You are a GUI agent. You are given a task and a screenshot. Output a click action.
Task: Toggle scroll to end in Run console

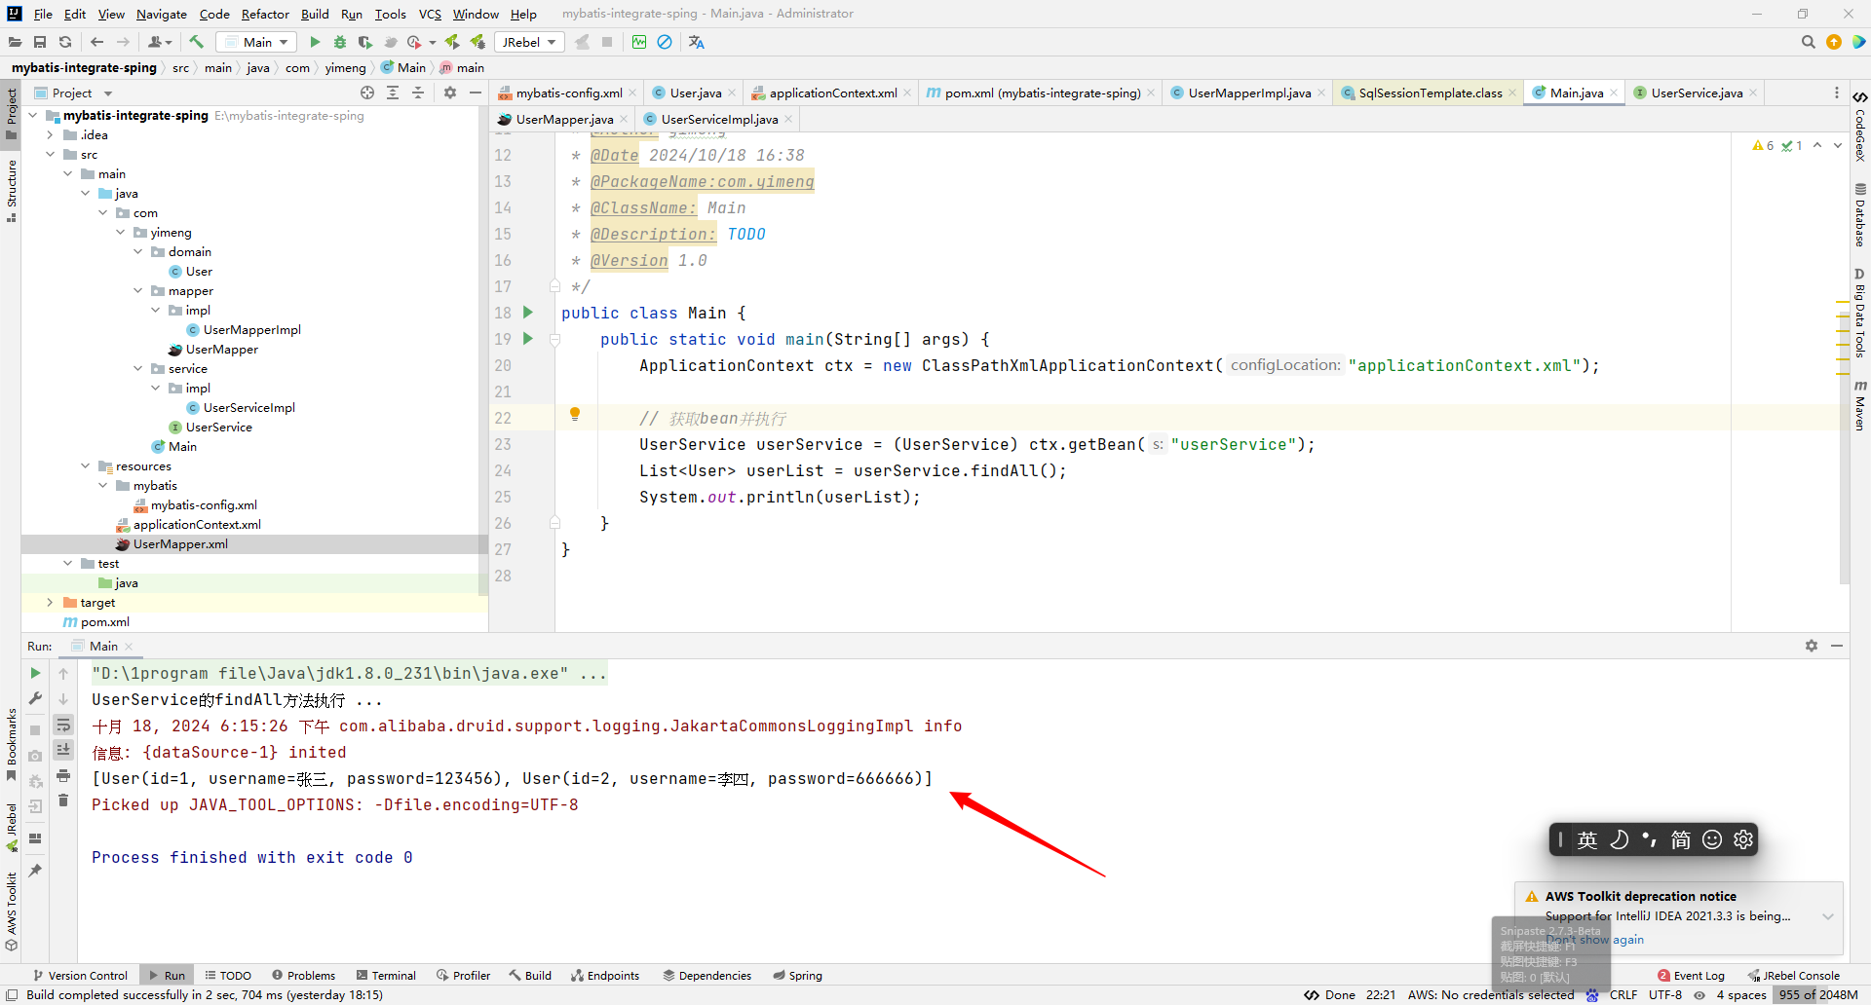[x=63, y=750]
